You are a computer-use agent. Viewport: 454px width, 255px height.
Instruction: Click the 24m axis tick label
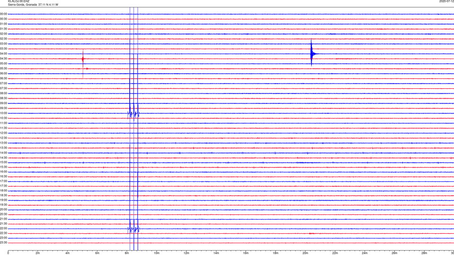point(365,253)
